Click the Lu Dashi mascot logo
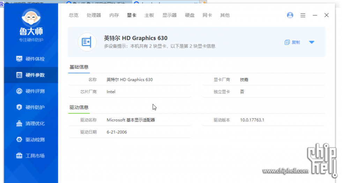 [31, 17]
